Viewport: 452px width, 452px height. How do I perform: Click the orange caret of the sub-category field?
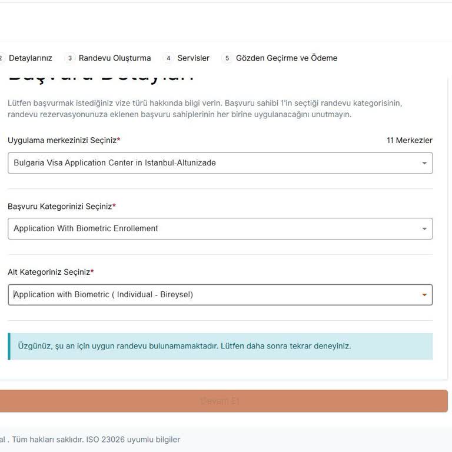click(x=424, y=295)
